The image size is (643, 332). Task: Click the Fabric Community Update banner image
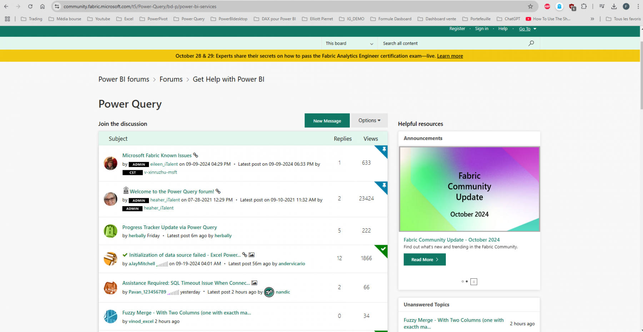[469, 189]
